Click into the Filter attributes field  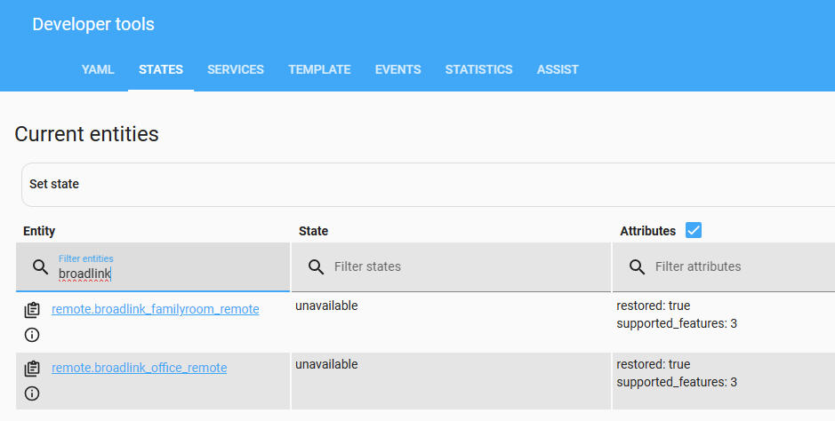tap(738, 266)
